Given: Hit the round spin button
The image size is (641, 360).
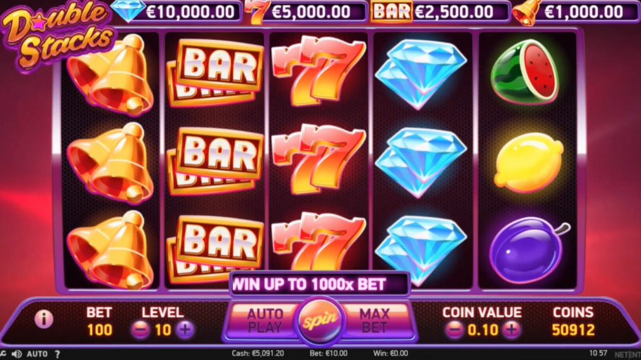Looking at the screenshot, I should coord(320,321).
